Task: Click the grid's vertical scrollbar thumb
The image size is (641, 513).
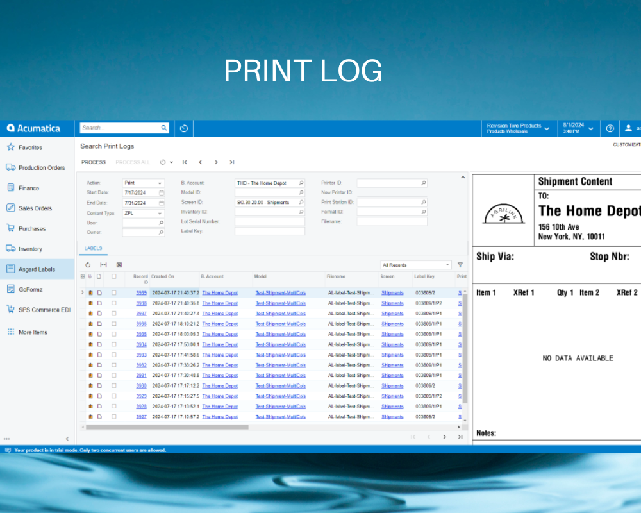Action: coord(465,347)
